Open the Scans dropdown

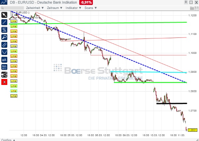pos(91,8)
